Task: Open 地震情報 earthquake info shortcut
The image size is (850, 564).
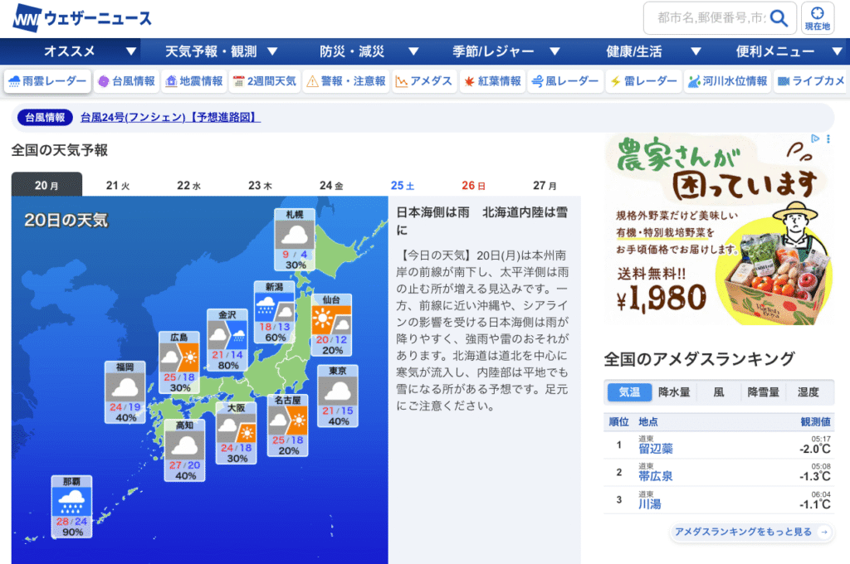Action: (x=194, y=81)
